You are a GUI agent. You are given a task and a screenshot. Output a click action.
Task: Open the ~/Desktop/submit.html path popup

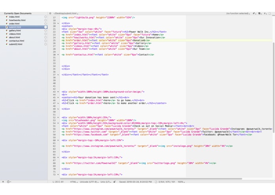[x=66, y=13]
